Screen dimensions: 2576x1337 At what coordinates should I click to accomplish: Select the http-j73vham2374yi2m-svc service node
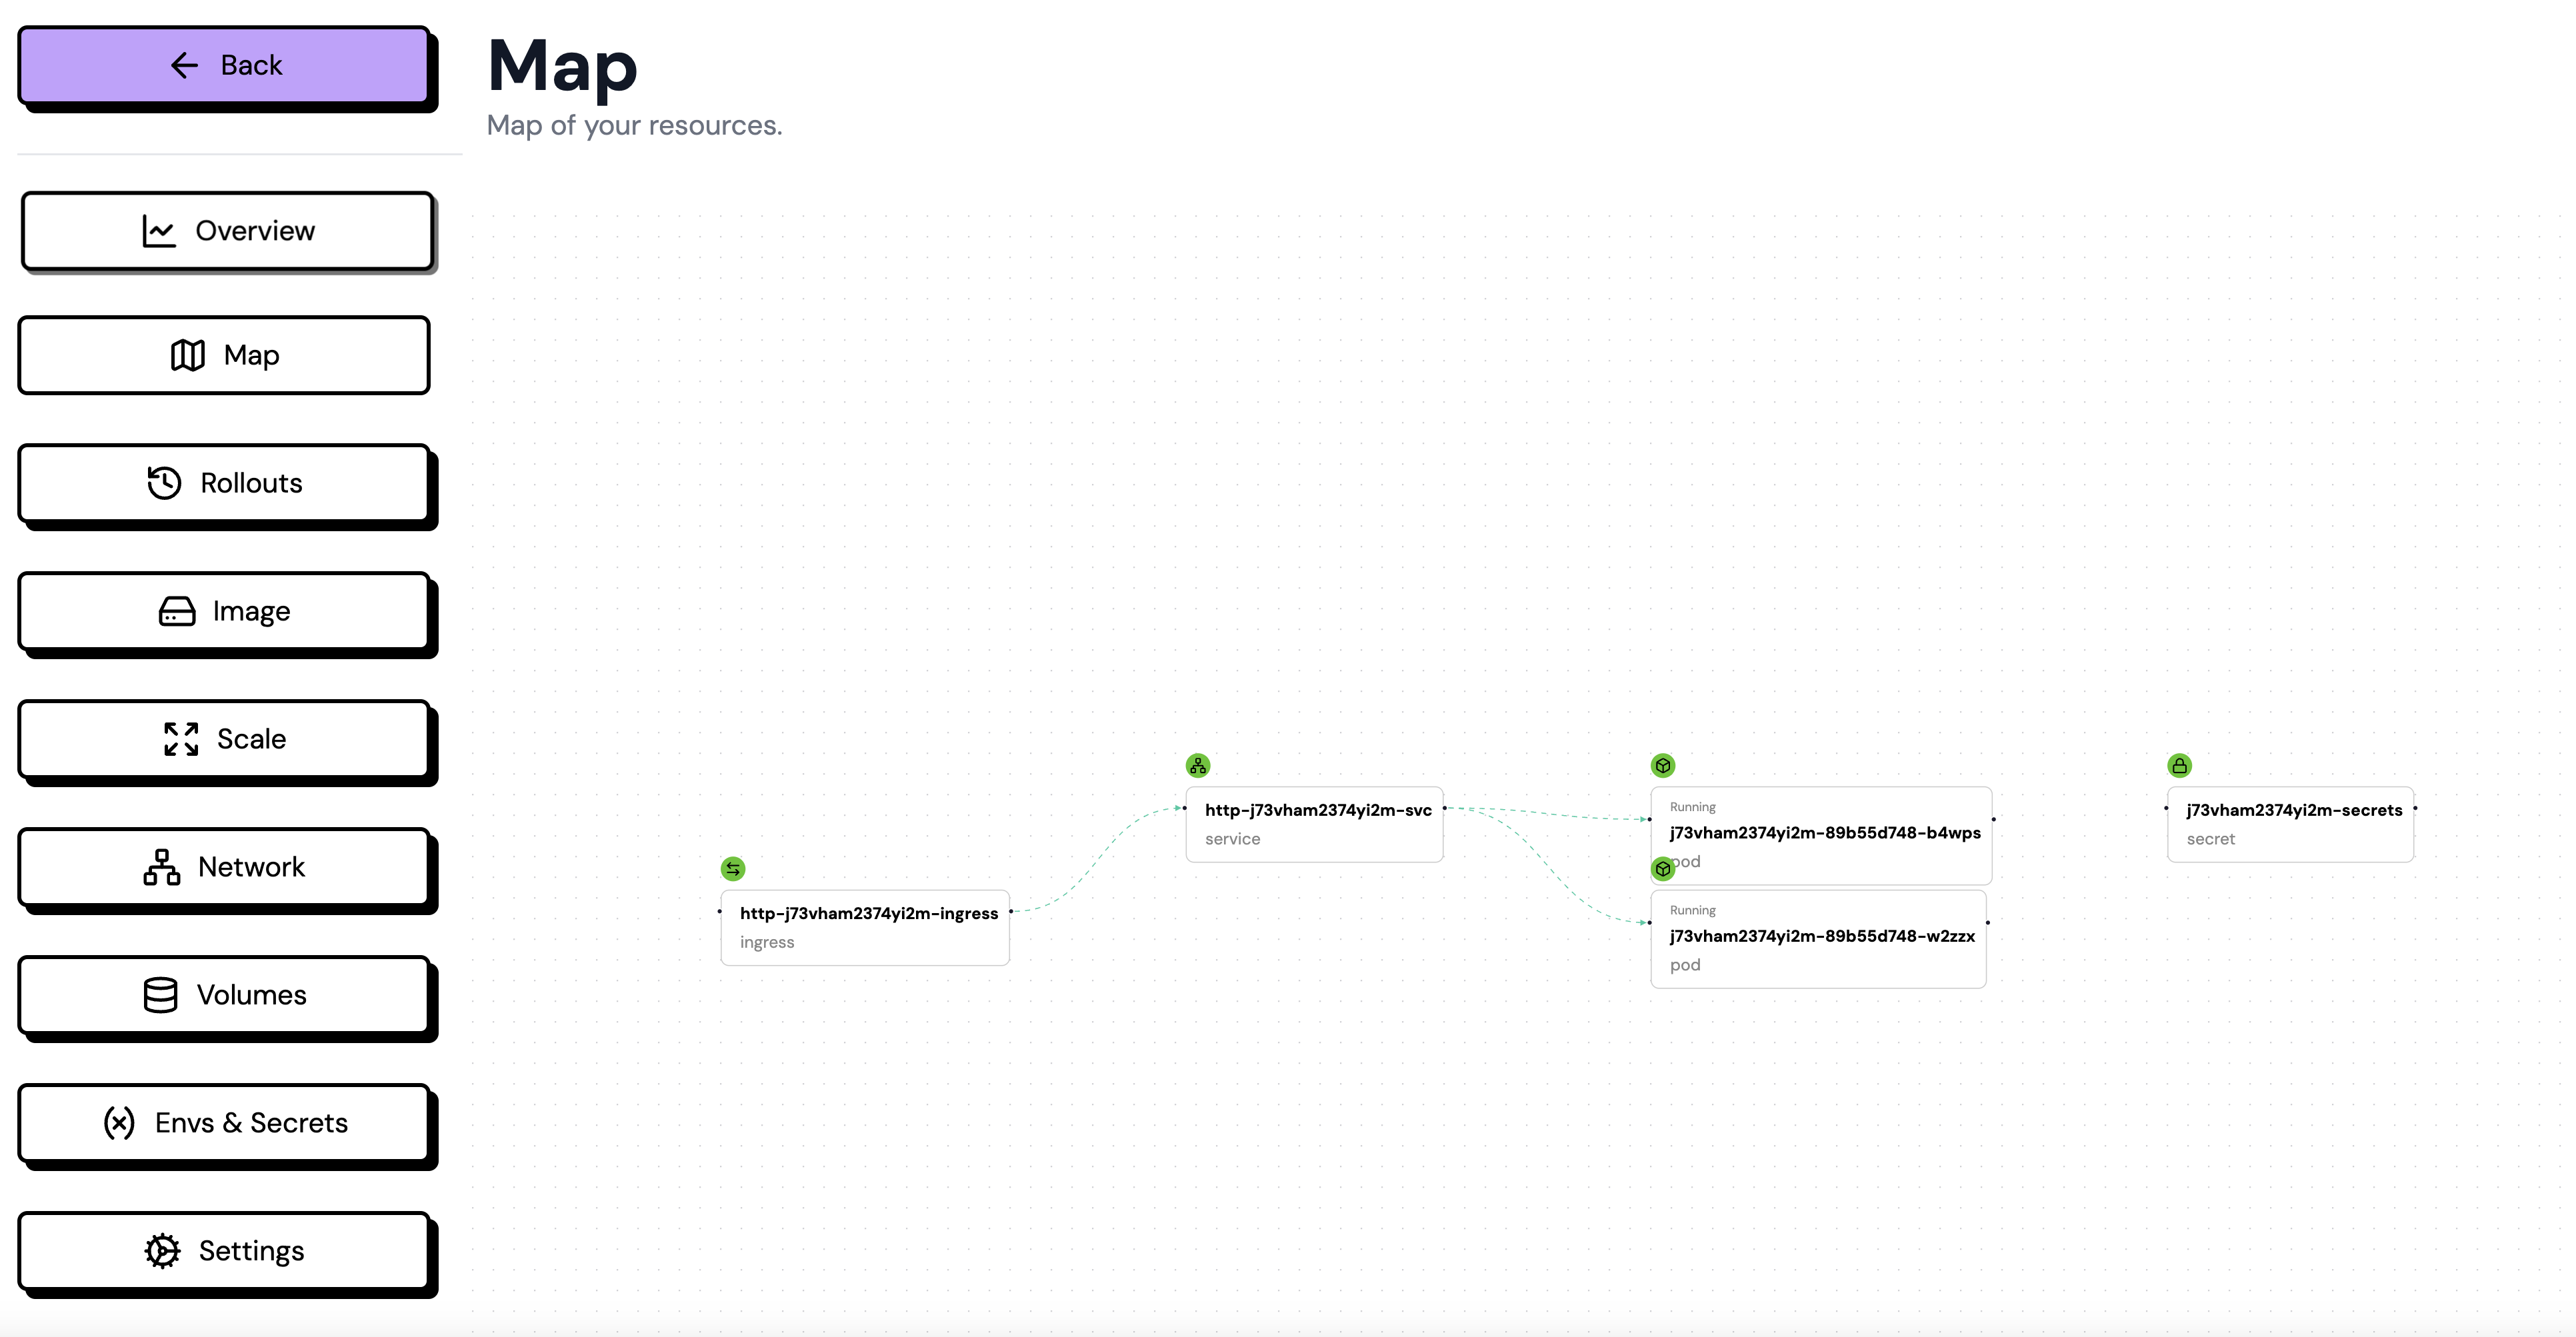point(1314,824)
